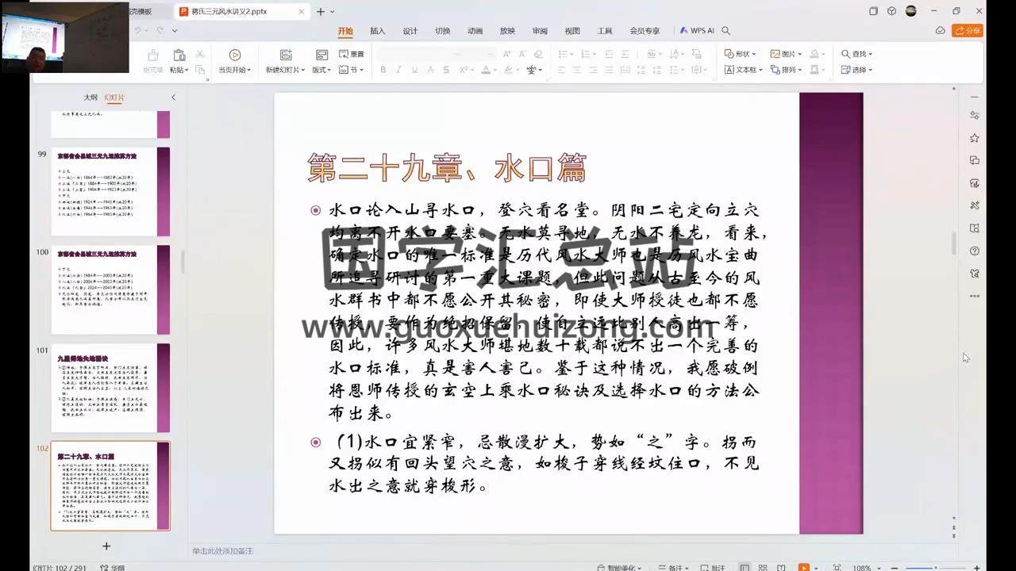1016x571 pixels.
Task: Click the search magnifier icon in ribbon tabs
Action: (725, 31)
